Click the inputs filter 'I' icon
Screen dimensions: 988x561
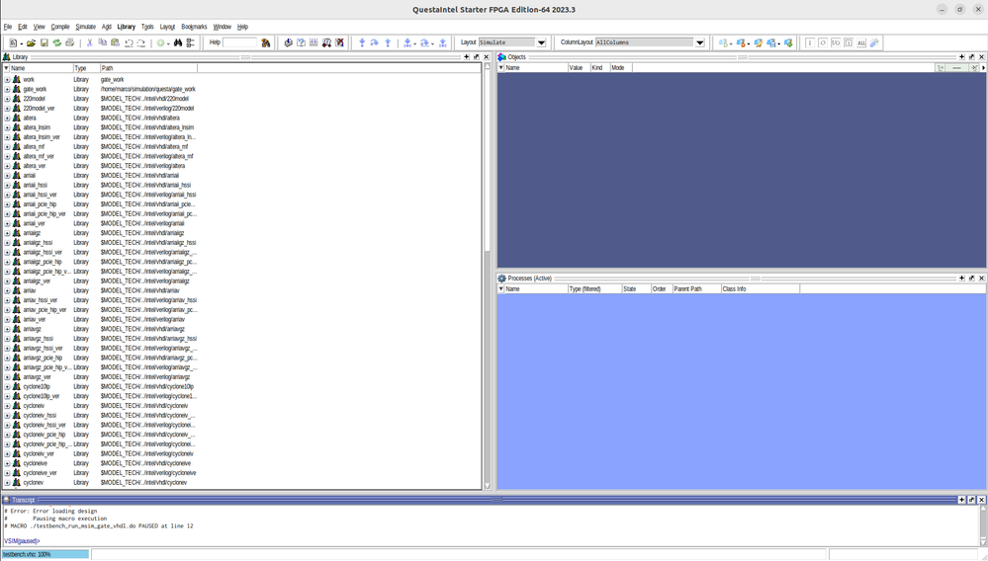pyautogui.click(x=810, y=42)
